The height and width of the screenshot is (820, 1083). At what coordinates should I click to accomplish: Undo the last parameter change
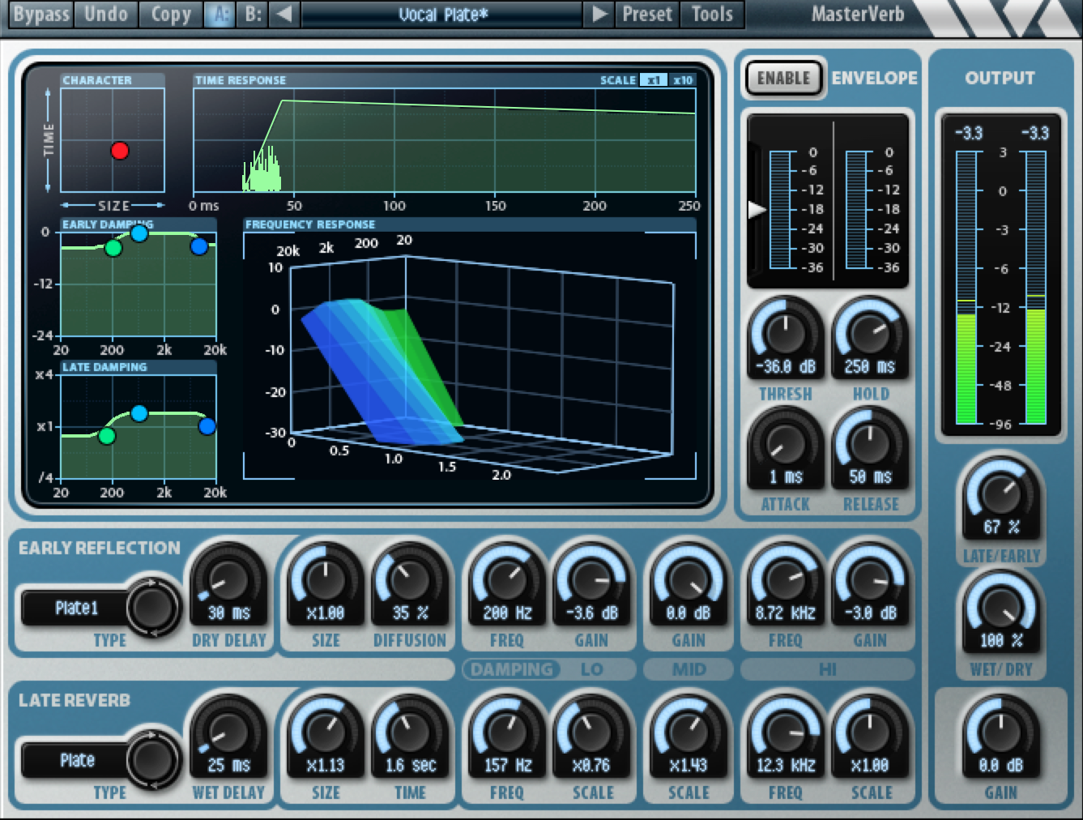[104, 14]
